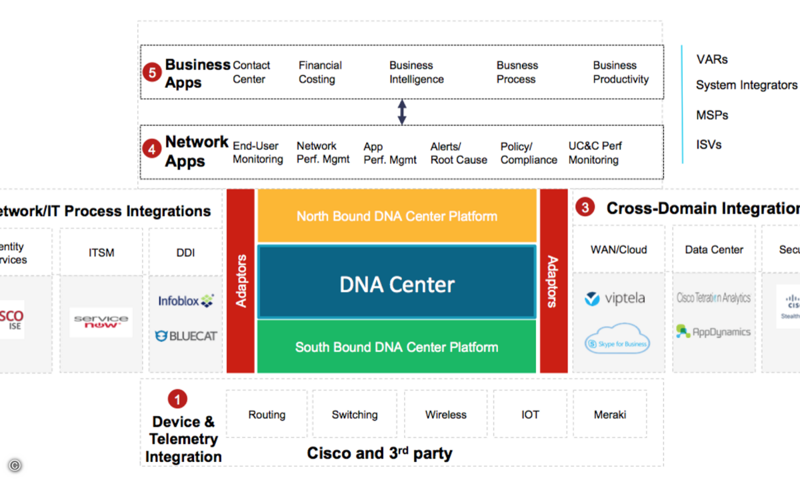The width and height of the screenshot is (800, 480).
Task: Click the Cisco ISE logo
Action: point(11,319)
